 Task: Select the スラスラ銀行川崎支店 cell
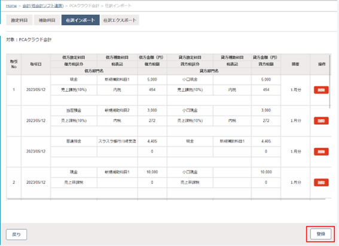click(117, 141)
